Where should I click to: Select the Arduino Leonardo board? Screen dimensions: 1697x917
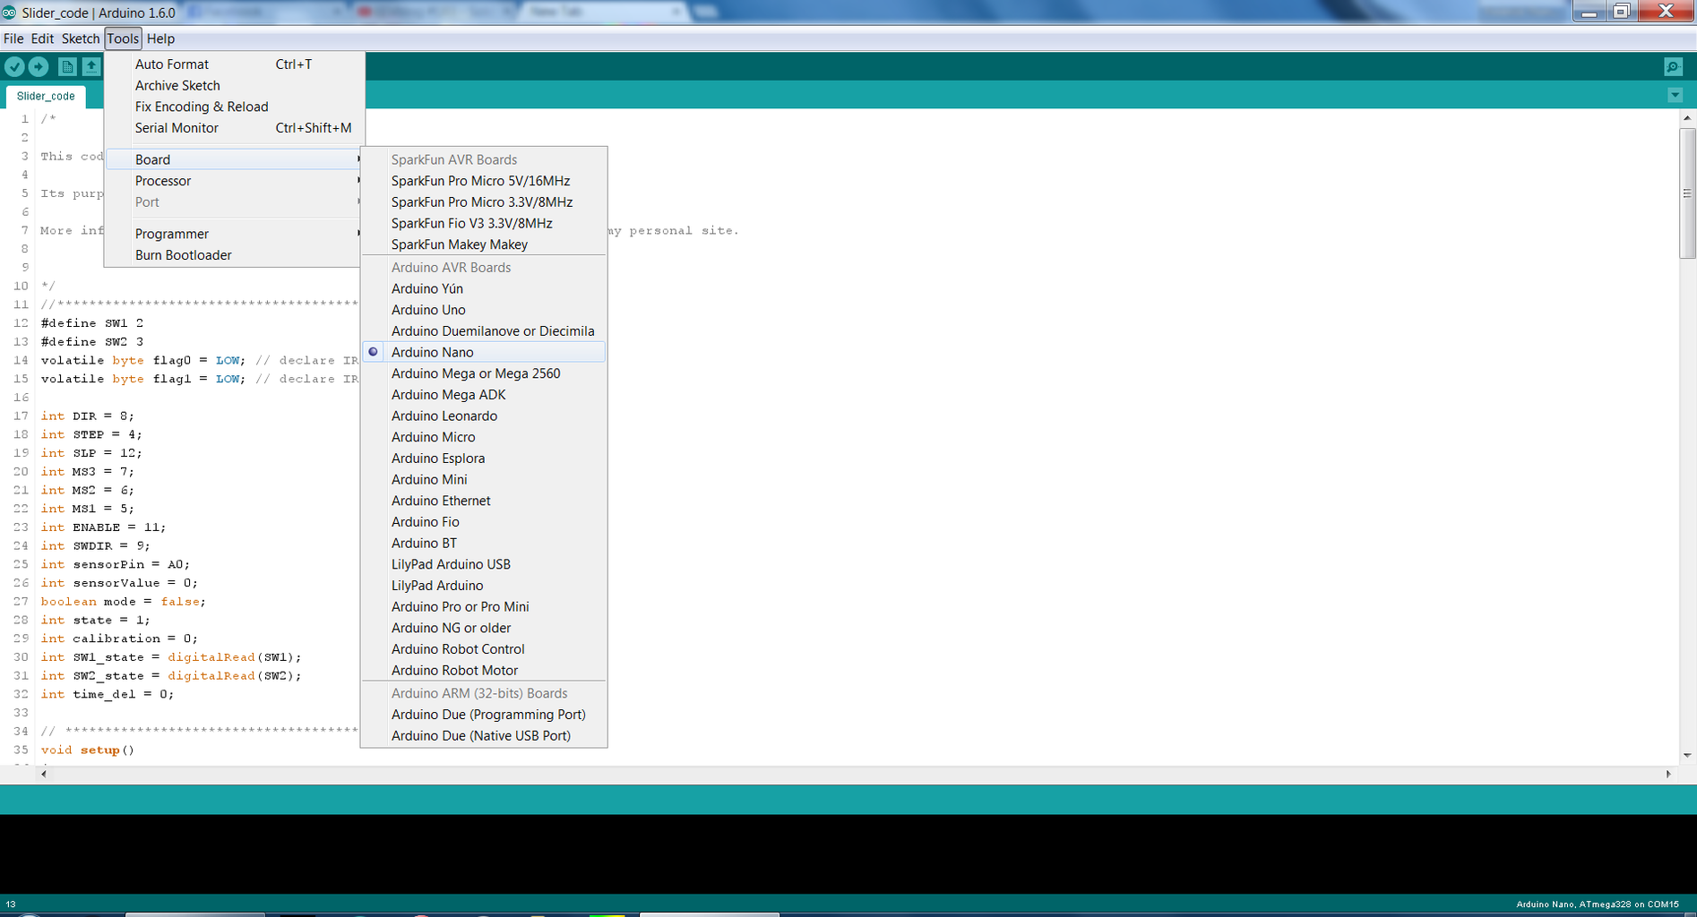[484, 416]
